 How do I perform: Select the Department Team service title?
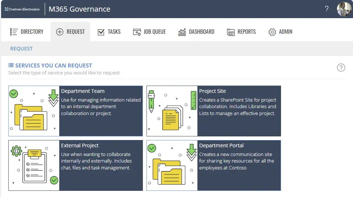(83, 91)
